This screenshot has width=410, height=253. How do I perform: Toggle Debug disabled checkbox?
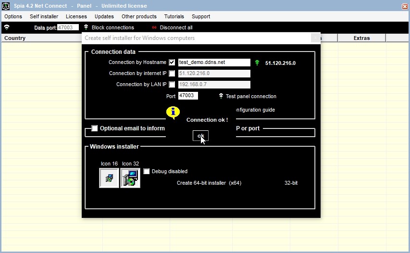click(x=147, y=171)
